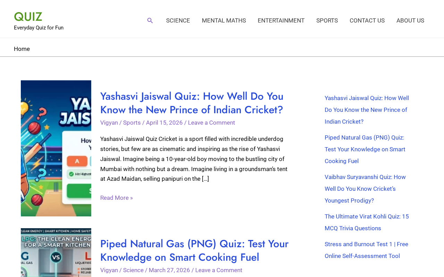Viewport: 444px width, 277px height.
Task: Open Piped Natural Gas Quiz article heading
Action: coord(194,250)
